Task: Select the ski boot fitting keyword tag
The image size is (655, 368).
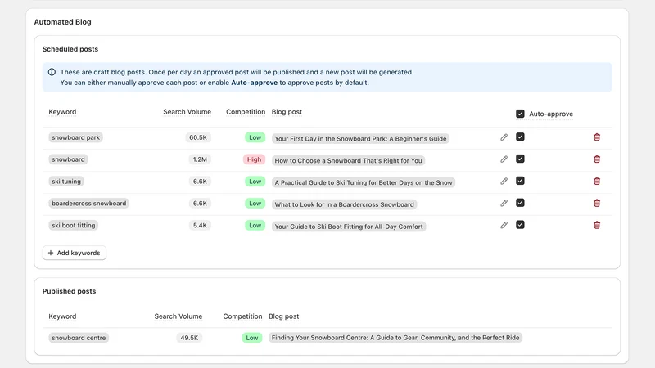Action: (73, 226)
